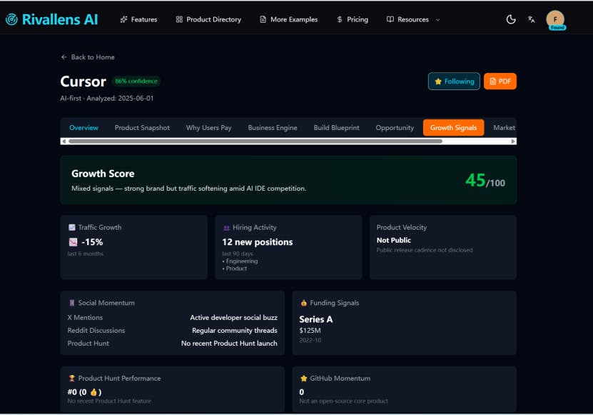Screen dimensions: 593x415
Task: Open the Pricing page
Action: [x=352, y=19]
